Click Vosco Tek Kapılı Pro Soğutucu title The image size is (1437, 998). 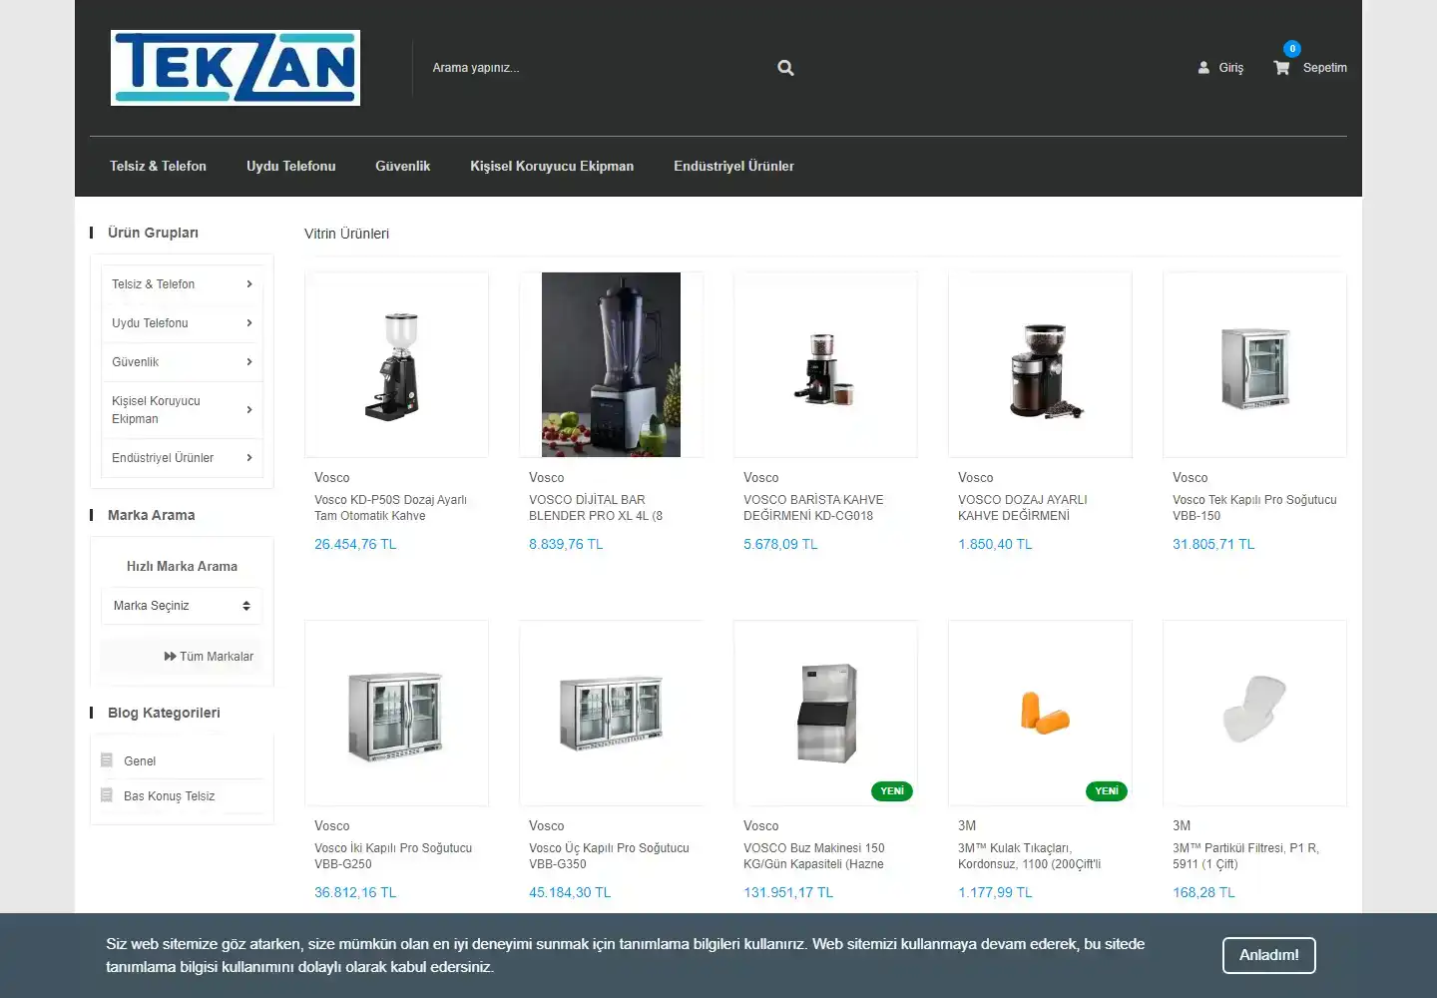[x=1254, y=508]
